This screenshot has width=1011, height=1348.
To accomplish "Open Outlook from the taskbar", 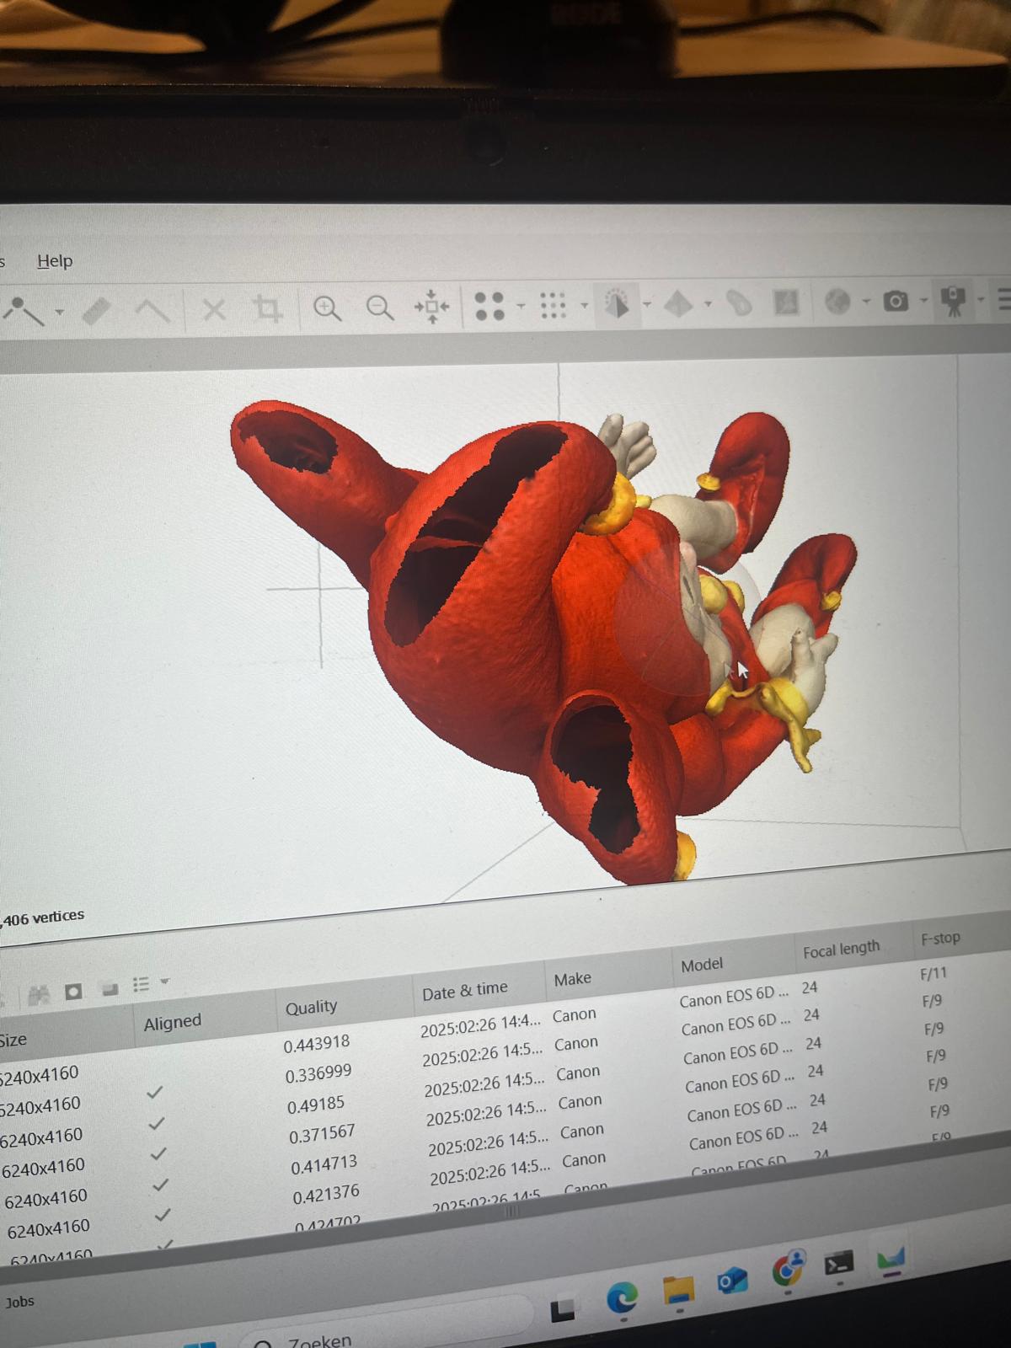I will point(732,1282).
